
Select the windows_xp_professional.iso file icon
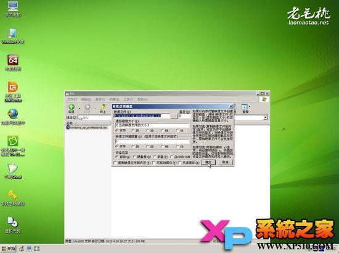click(x=68, y=128)
